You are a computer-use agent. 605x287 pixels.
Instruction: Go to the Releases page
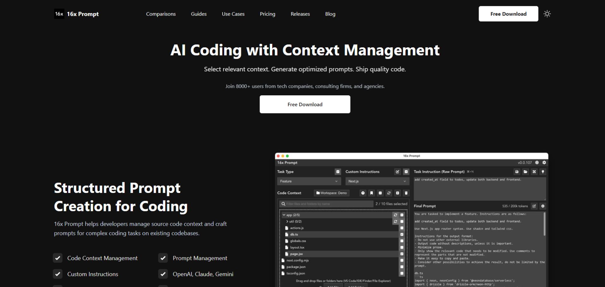[300, 14]
